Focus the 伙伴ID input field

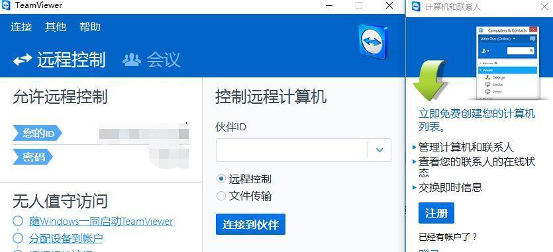point(292,150)
